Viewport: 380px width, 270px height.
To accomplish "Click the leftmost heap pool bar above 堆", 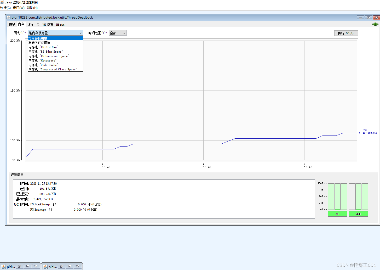I will point(331,196).
